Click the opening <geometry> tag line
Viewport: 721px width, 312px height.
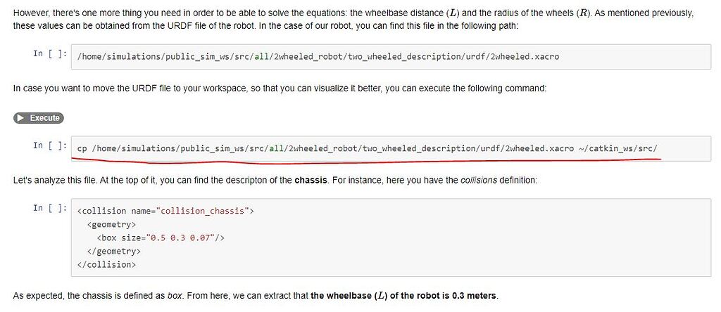111,224
